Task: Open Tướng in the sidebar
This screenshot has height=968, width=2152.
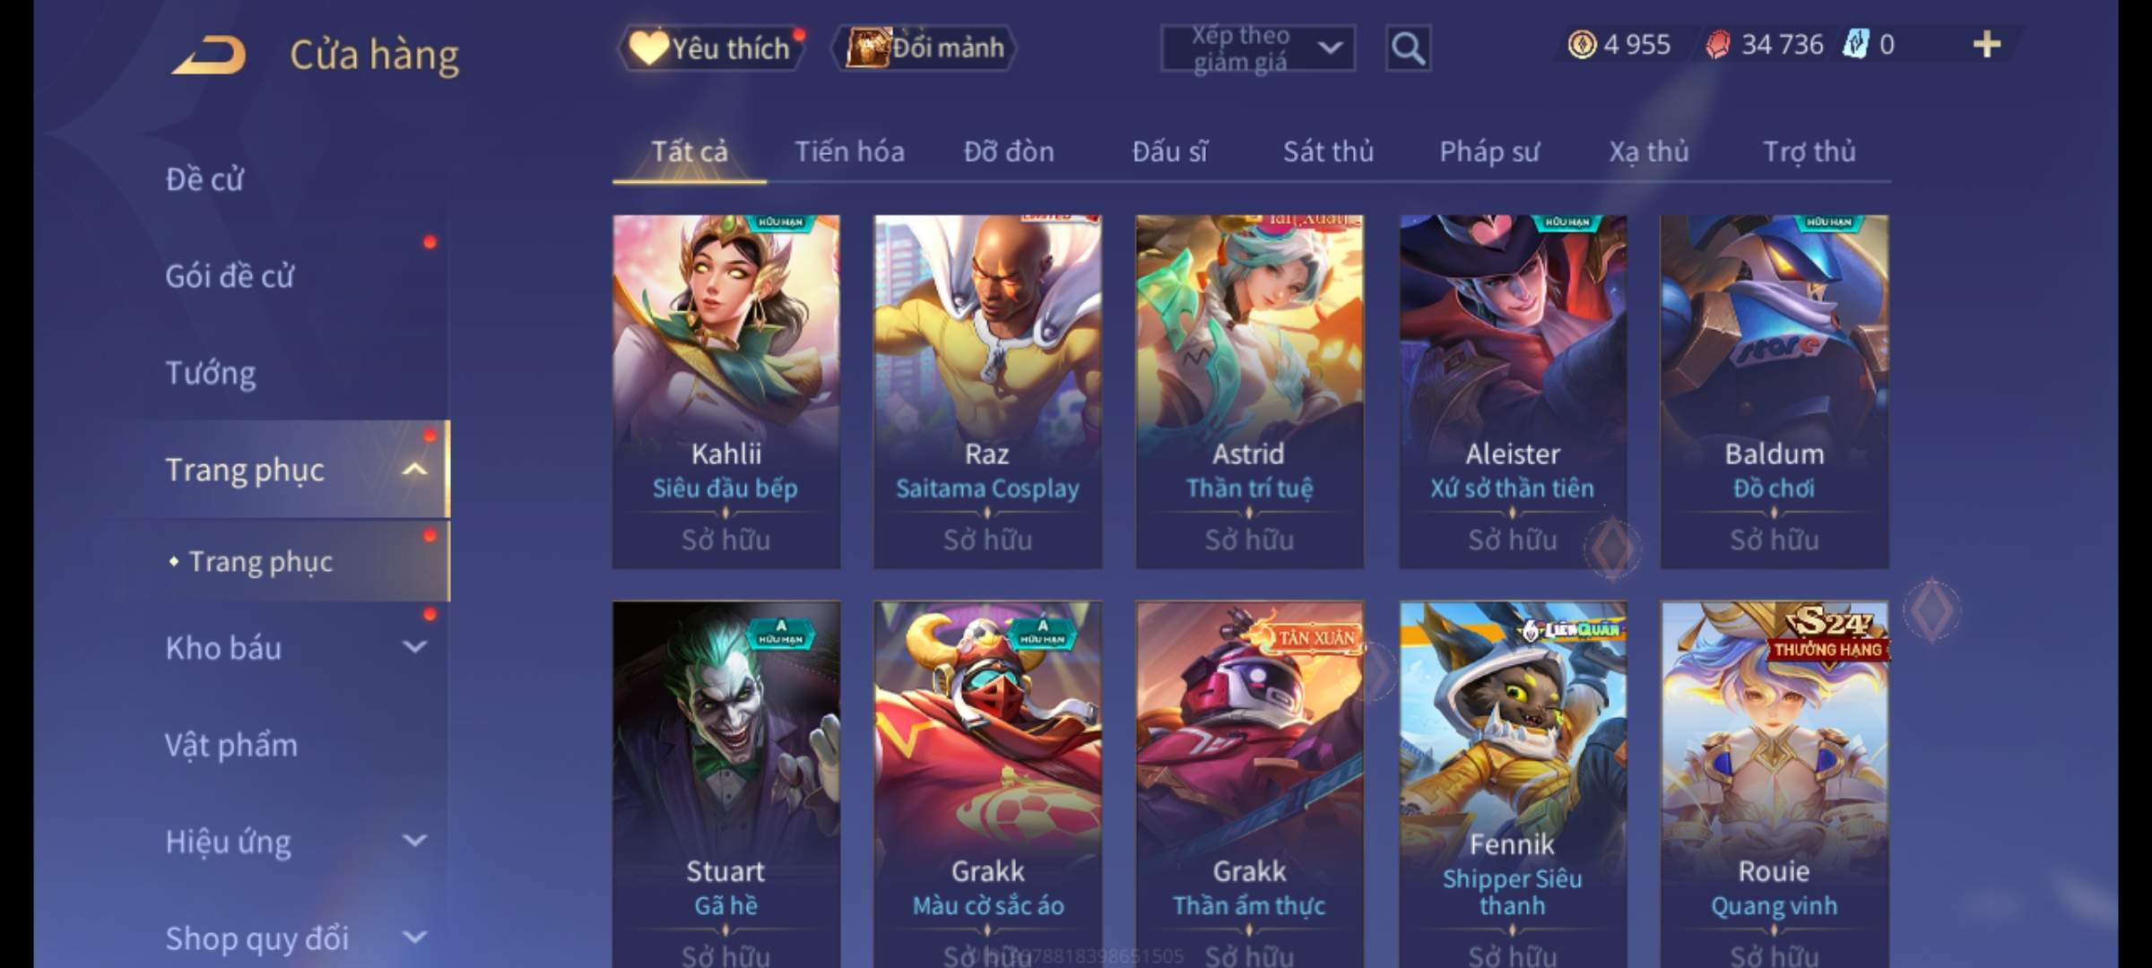Action: click(x=211, y=373)
